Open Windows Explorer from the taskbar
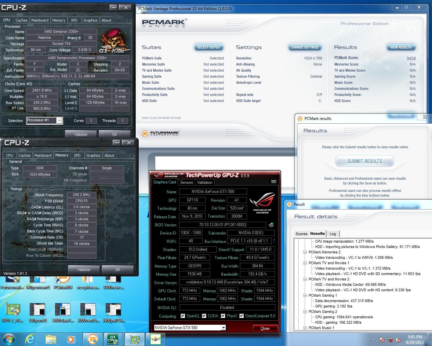 51,339
